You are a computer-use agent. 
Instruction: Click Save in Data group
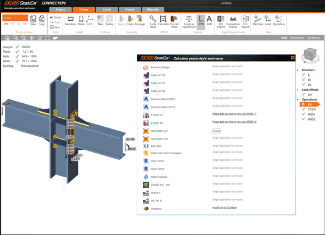55,27
